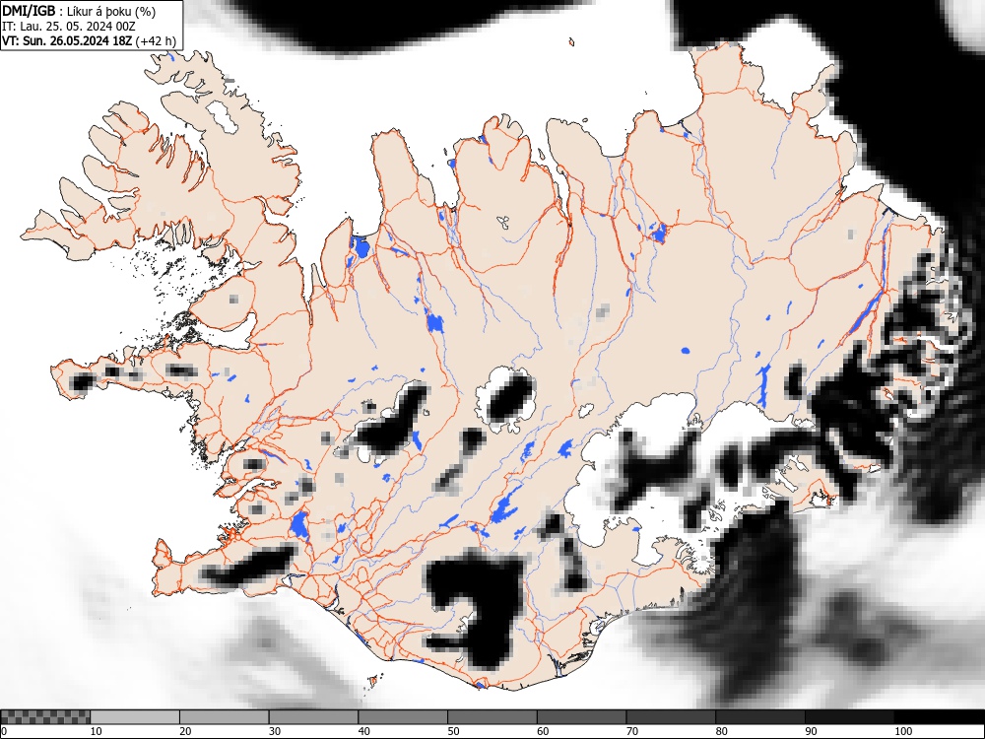Select the legend swatch between 20 and 30
Screen dimensions: 985x739
click(225, 717)
